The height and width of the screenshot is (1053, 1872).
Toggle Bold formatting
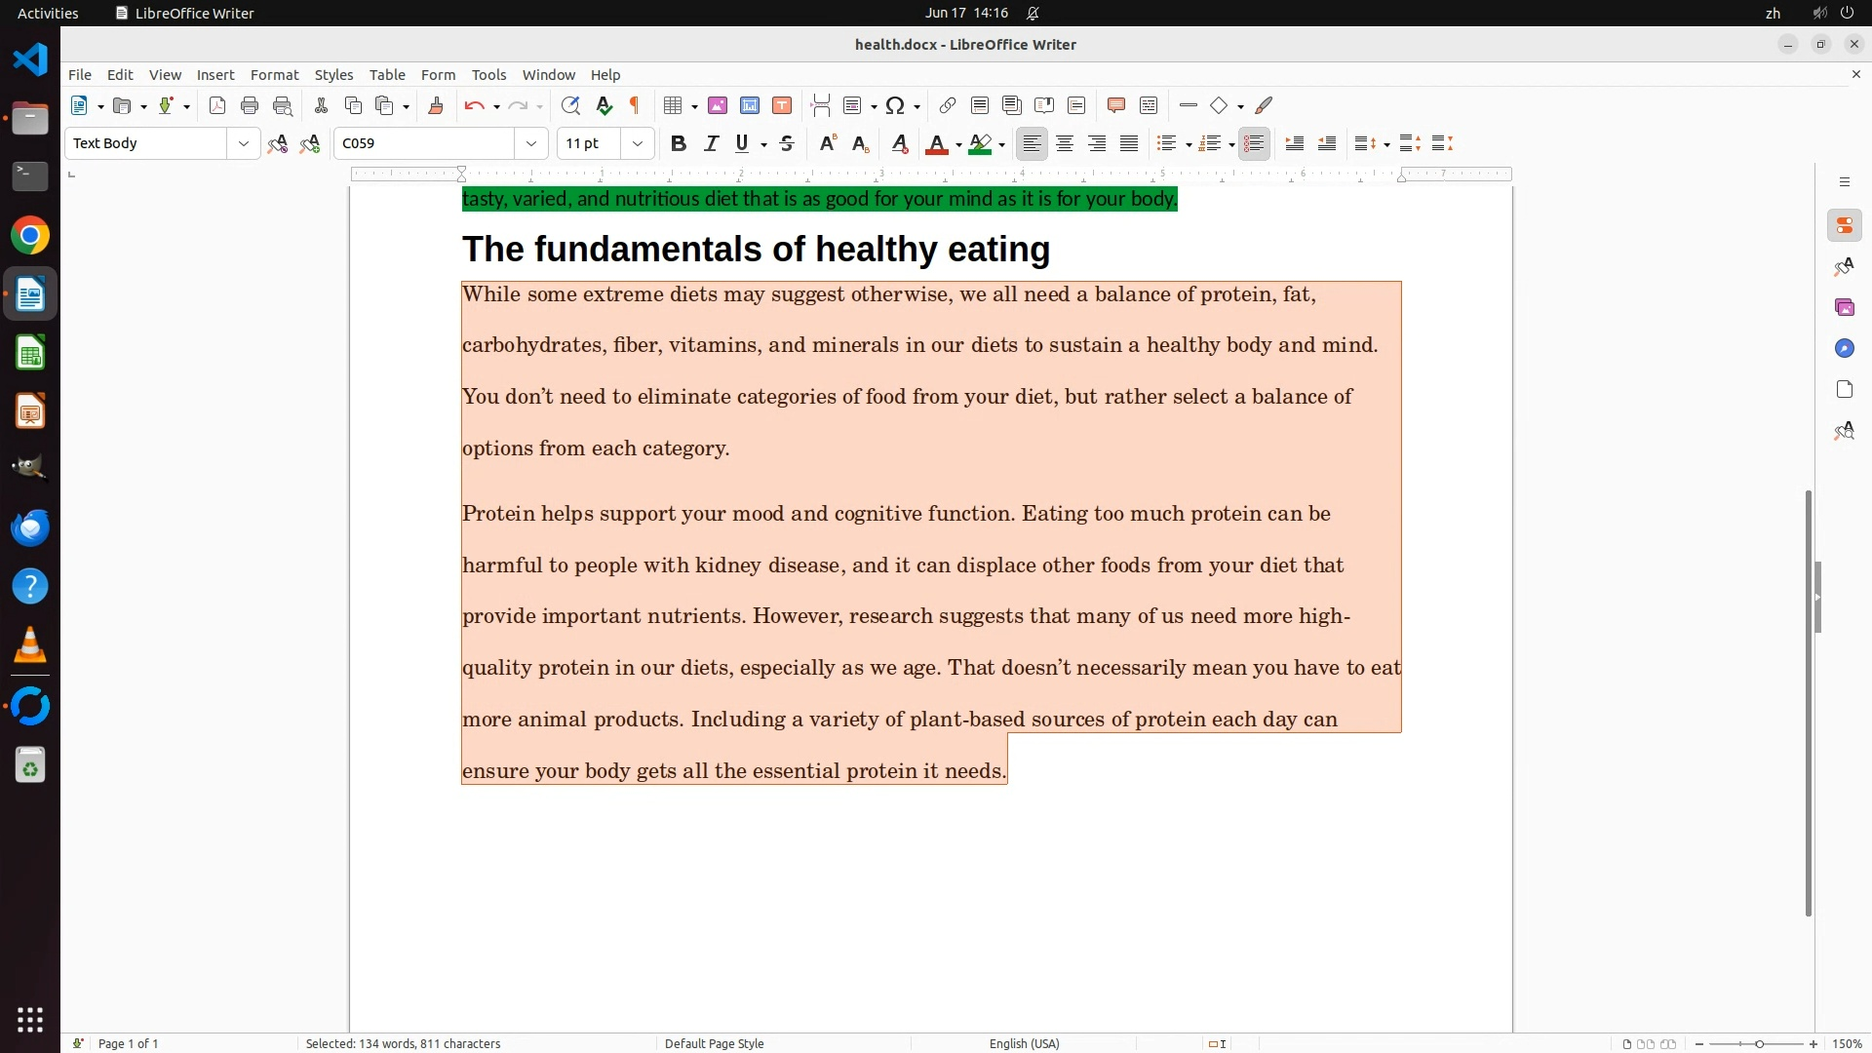(679, 144)
